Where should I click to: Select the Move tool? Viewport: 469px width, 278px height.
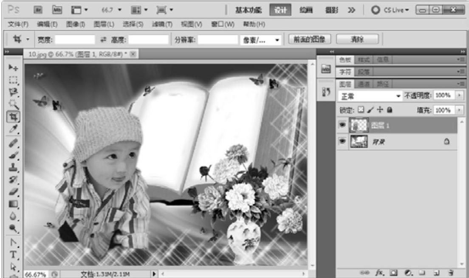point(14,68)
